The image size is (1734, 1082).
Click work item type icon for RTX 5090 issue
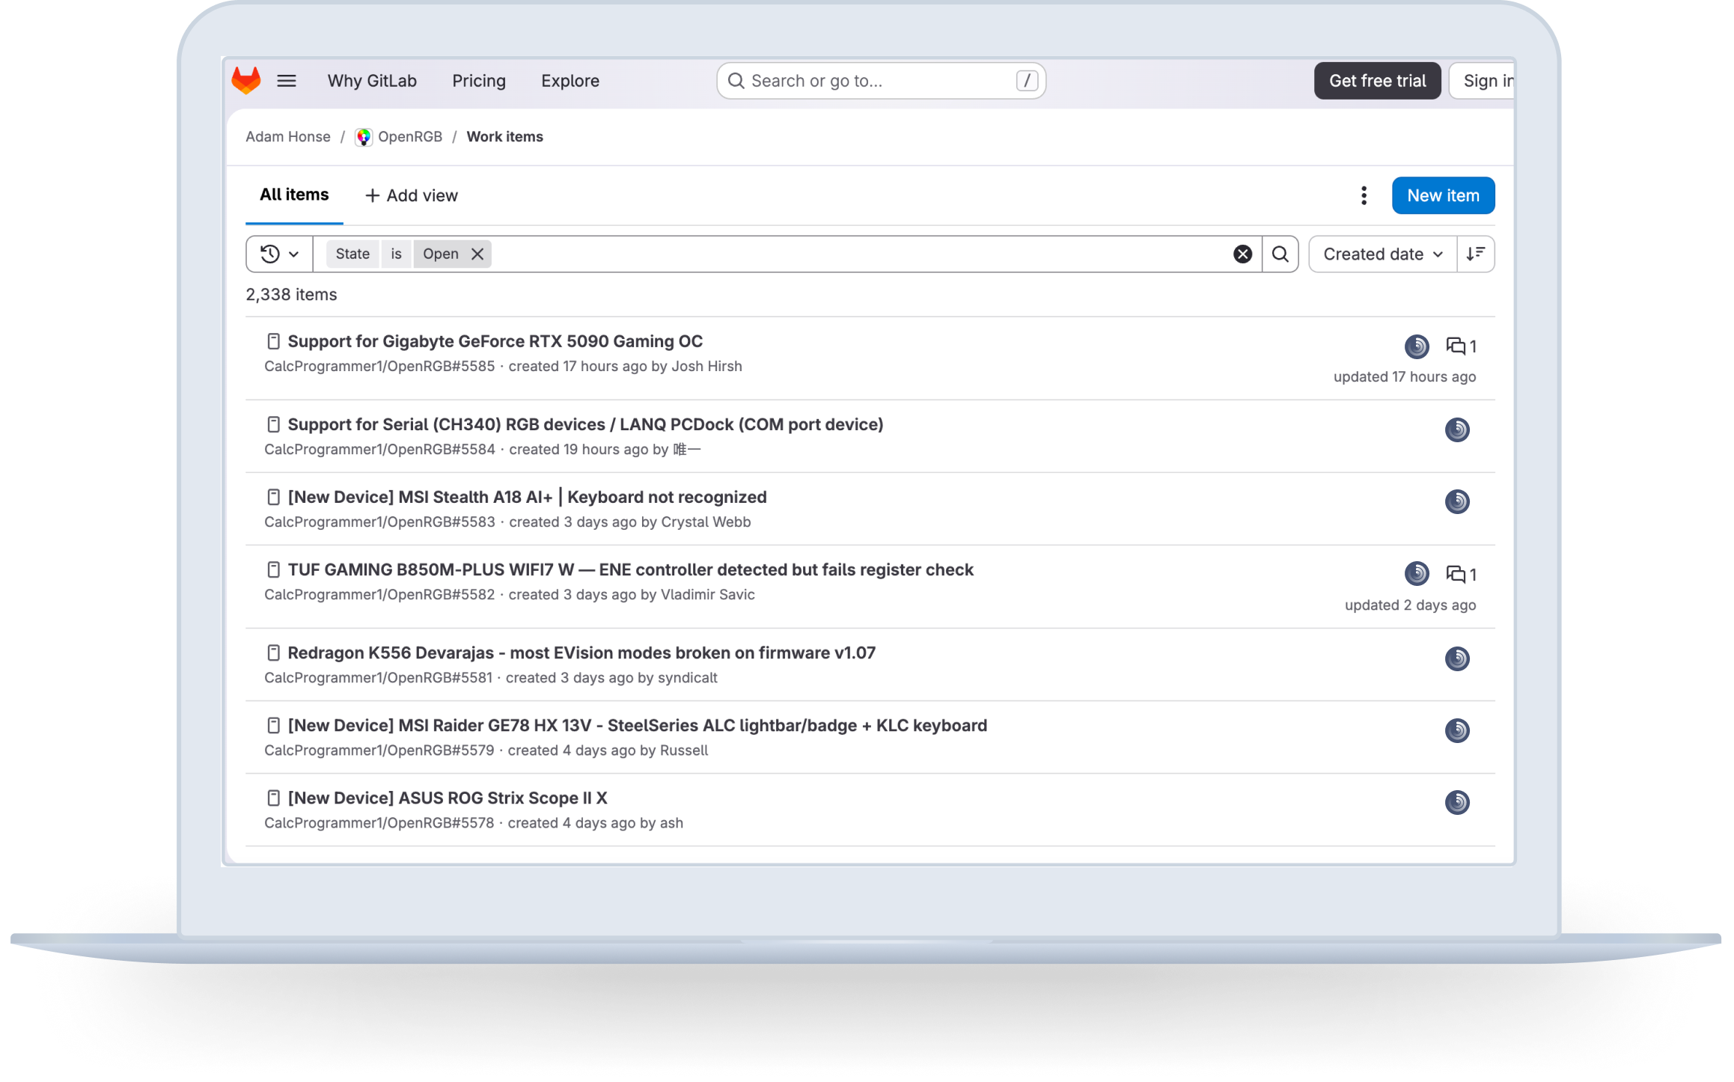coord(273,342)
